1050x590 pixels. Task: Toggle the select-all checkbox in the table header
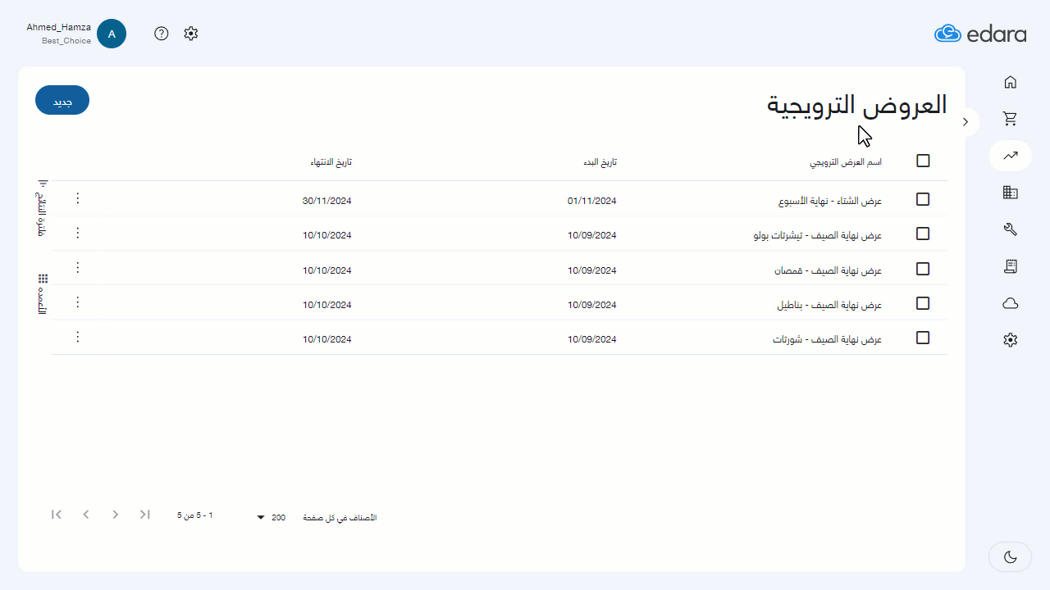tap(923, 161)
